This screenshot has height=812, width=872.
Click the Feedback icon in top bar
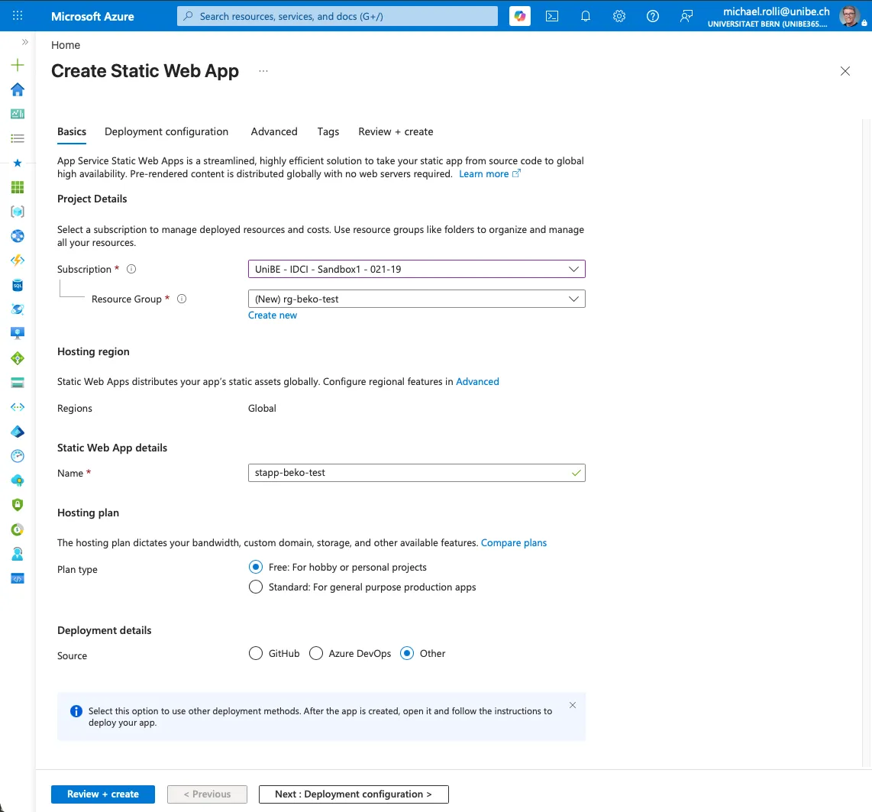click(686, 16)
